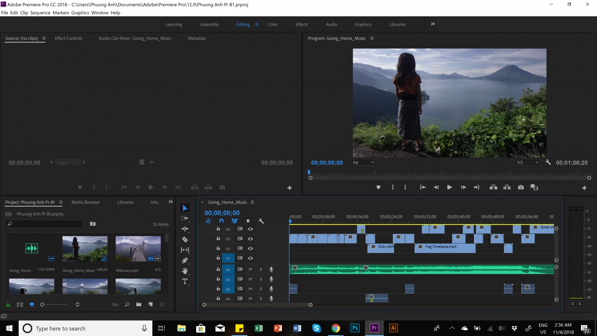Click the Go to In button
This screenshot has height=336, width=597.
click(x=423, y=187)
